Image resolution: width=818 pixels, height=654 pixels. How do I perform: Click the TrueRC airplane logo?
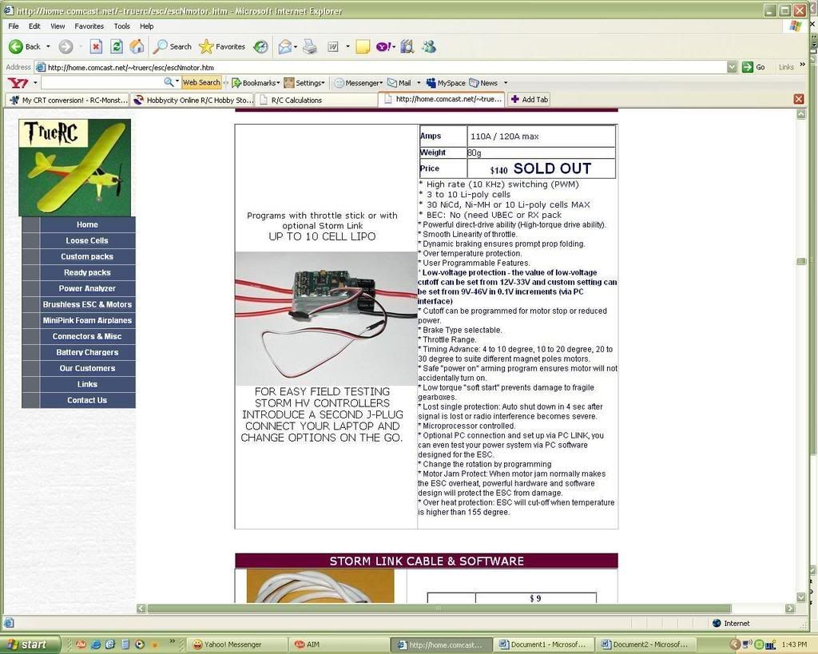(74, 167)
